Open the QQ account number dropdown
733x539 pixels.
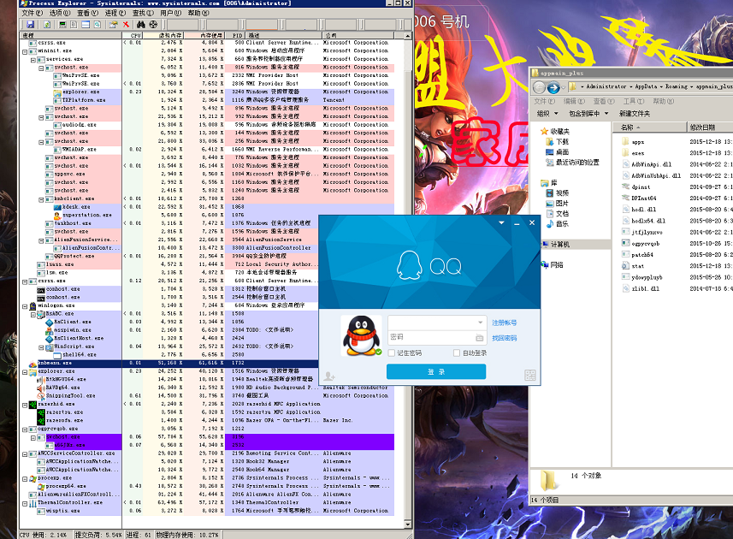(480, 323)
